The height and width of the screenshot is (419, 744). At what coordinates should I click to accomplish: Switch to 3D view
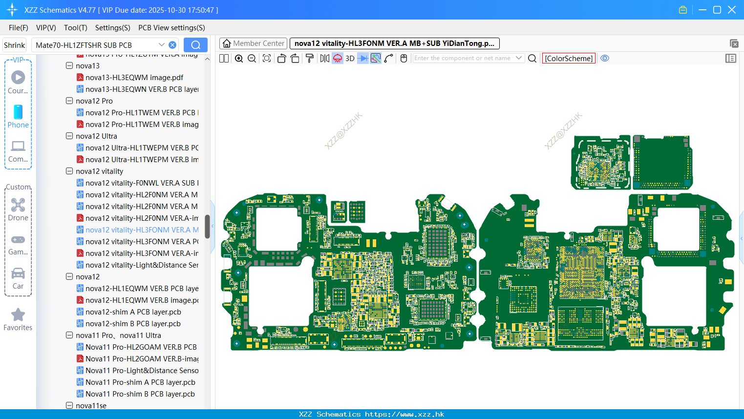[x=350, y=58]
